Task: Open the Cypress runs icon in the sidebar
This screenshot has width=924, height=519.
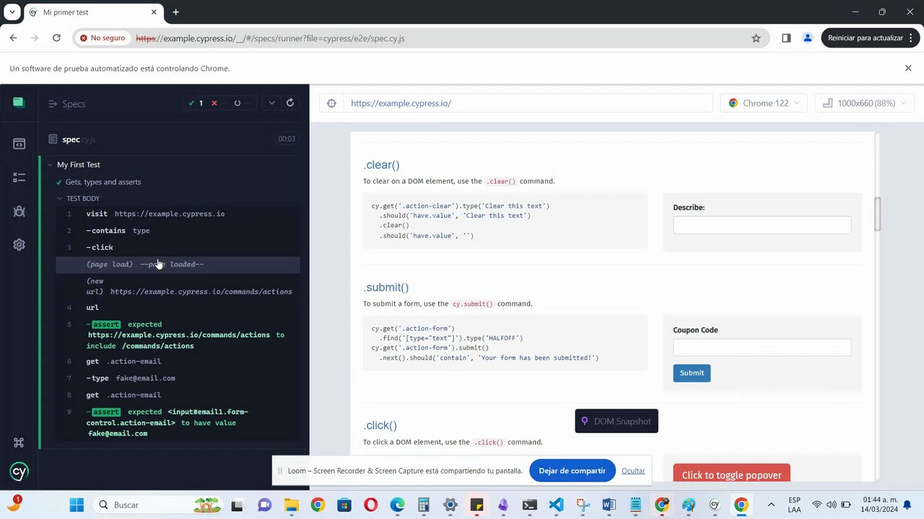Action: [x=19, y=177]
